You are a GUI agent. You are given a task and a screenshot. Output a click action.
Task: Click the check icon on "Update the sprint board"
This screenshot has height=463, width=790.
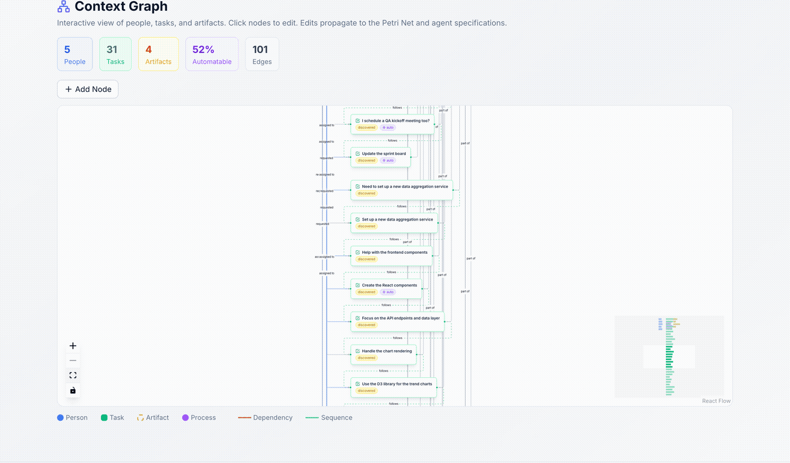click(x=357, y=153)
